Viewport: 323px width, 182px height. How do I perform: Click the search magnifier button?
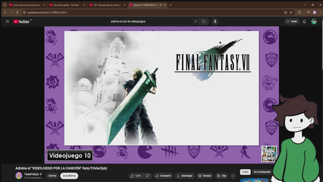(204, 21)
